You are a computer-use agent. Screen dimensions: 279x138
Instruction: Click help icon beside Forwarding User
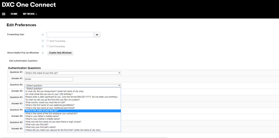coord(43,35)
